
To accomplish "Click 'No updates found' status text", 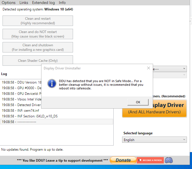I will pyautogui.click(x=32, y=150).
